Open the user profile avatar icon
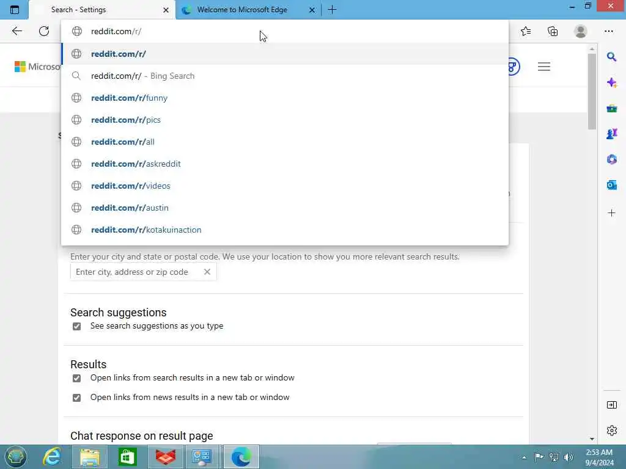Image resolution: width=626 pixels, height=469 pixels. pos(581,31)
